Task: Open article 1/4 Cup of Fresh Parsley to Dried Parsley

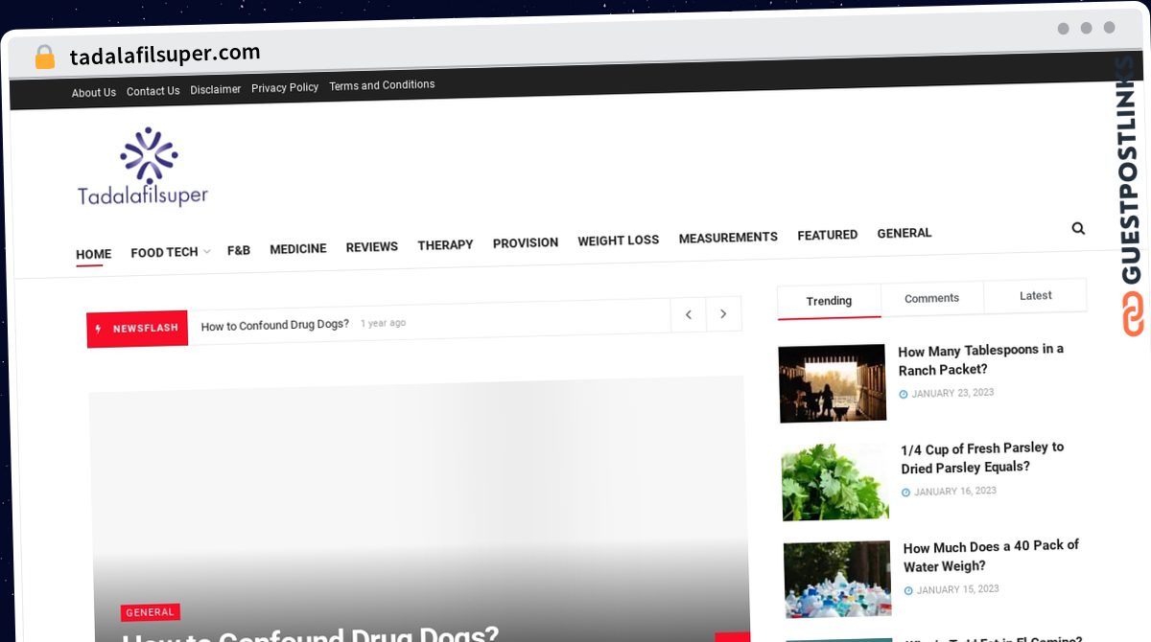Action: coord(983,457)
